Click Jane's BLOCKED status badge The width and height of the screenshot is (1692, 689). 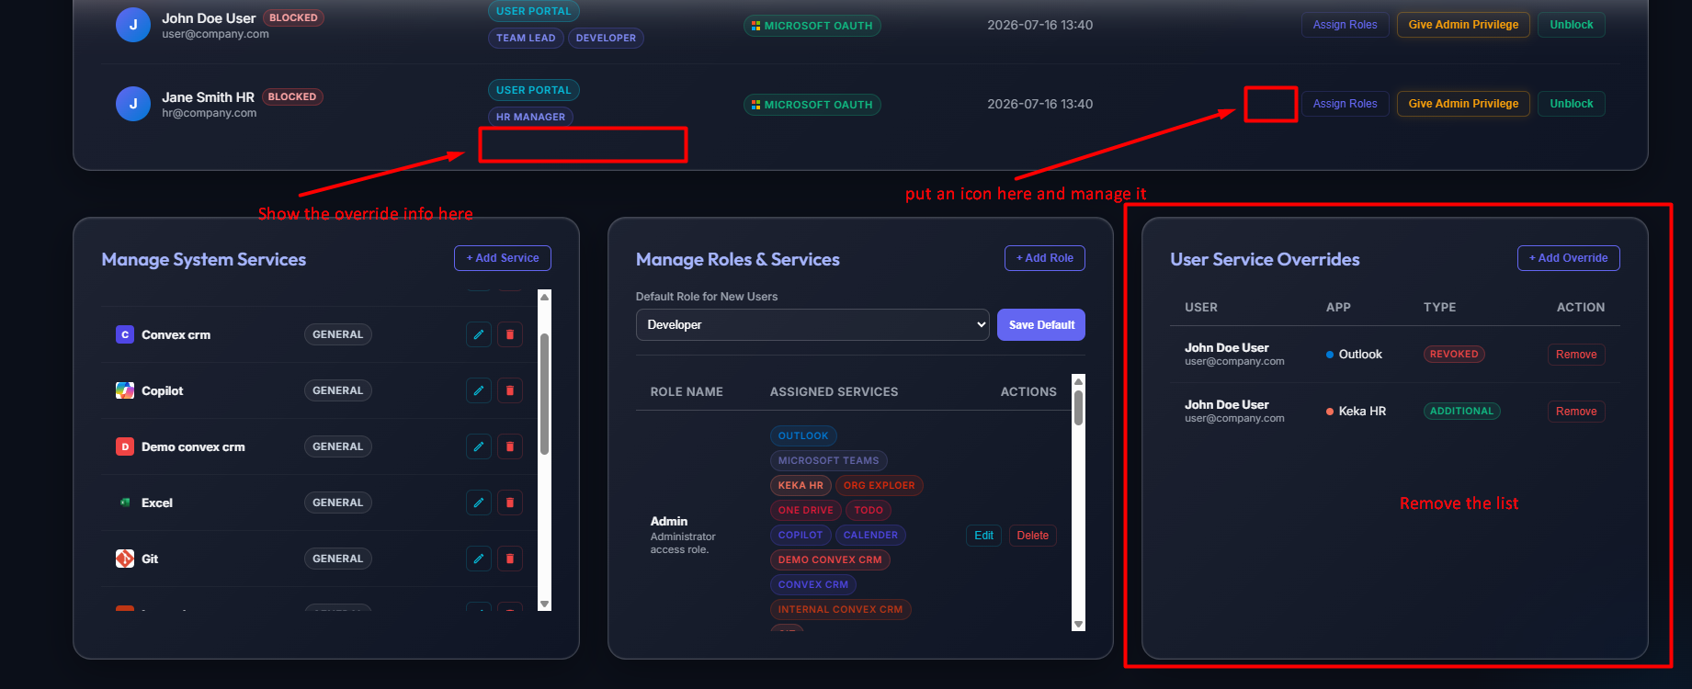click(x=292, y=96)
